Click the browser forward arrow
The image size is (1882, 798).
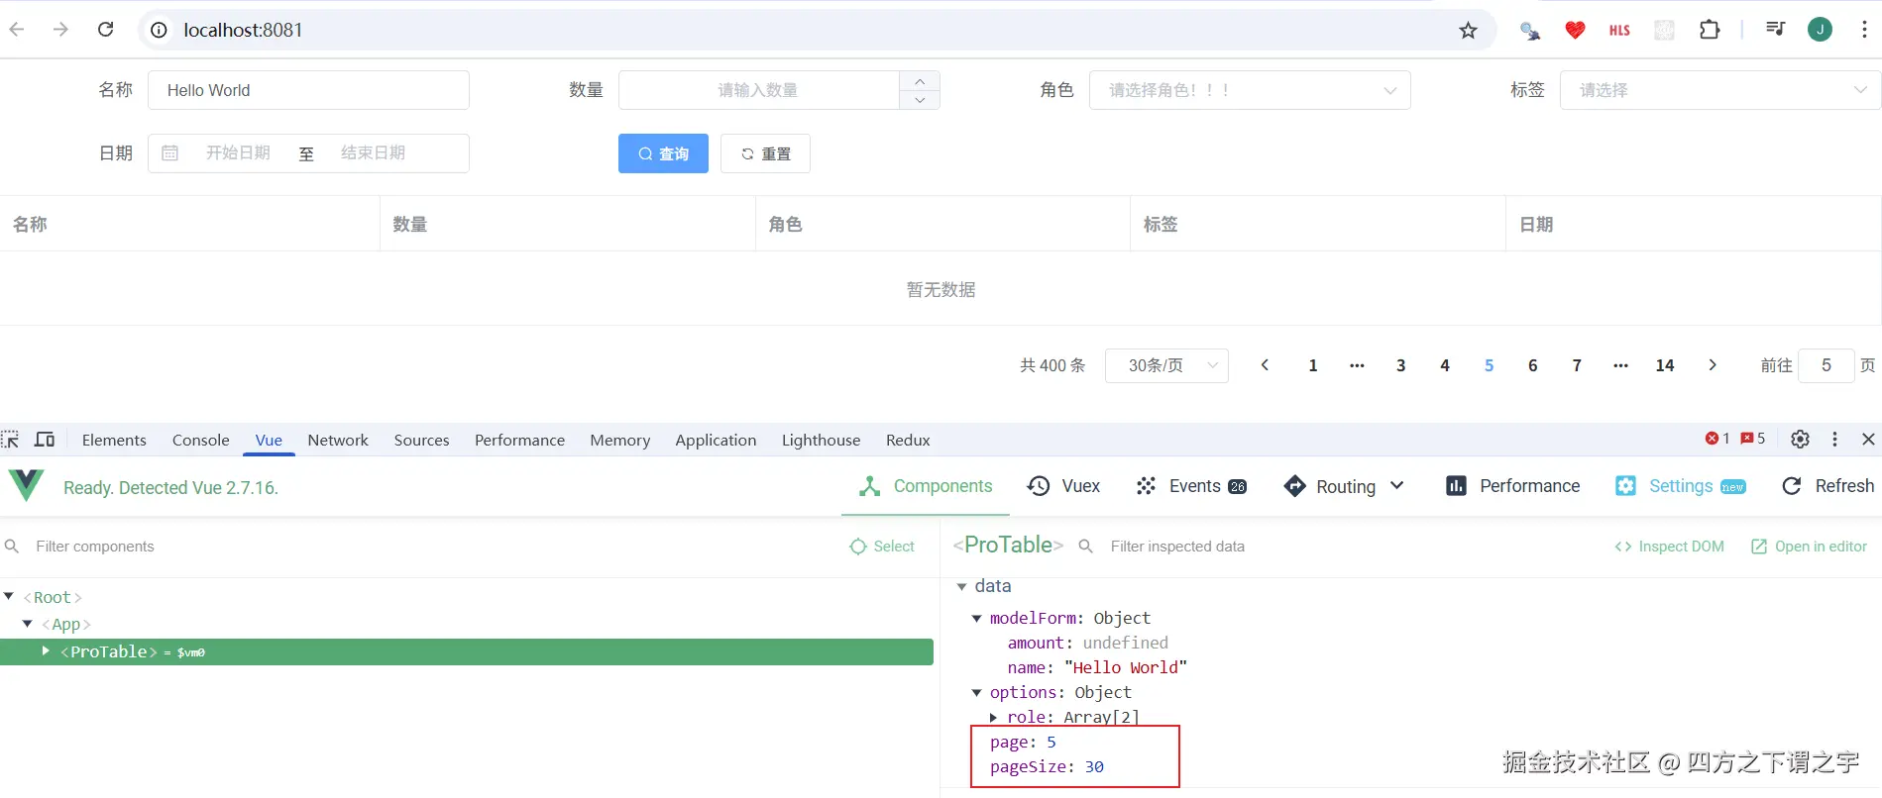(61, 30)
